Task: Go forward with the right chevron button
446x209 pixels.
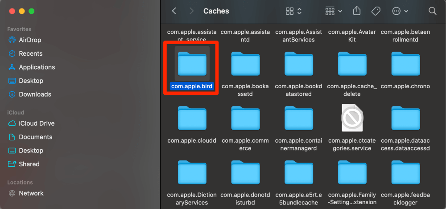Action: tap(191, 11)
